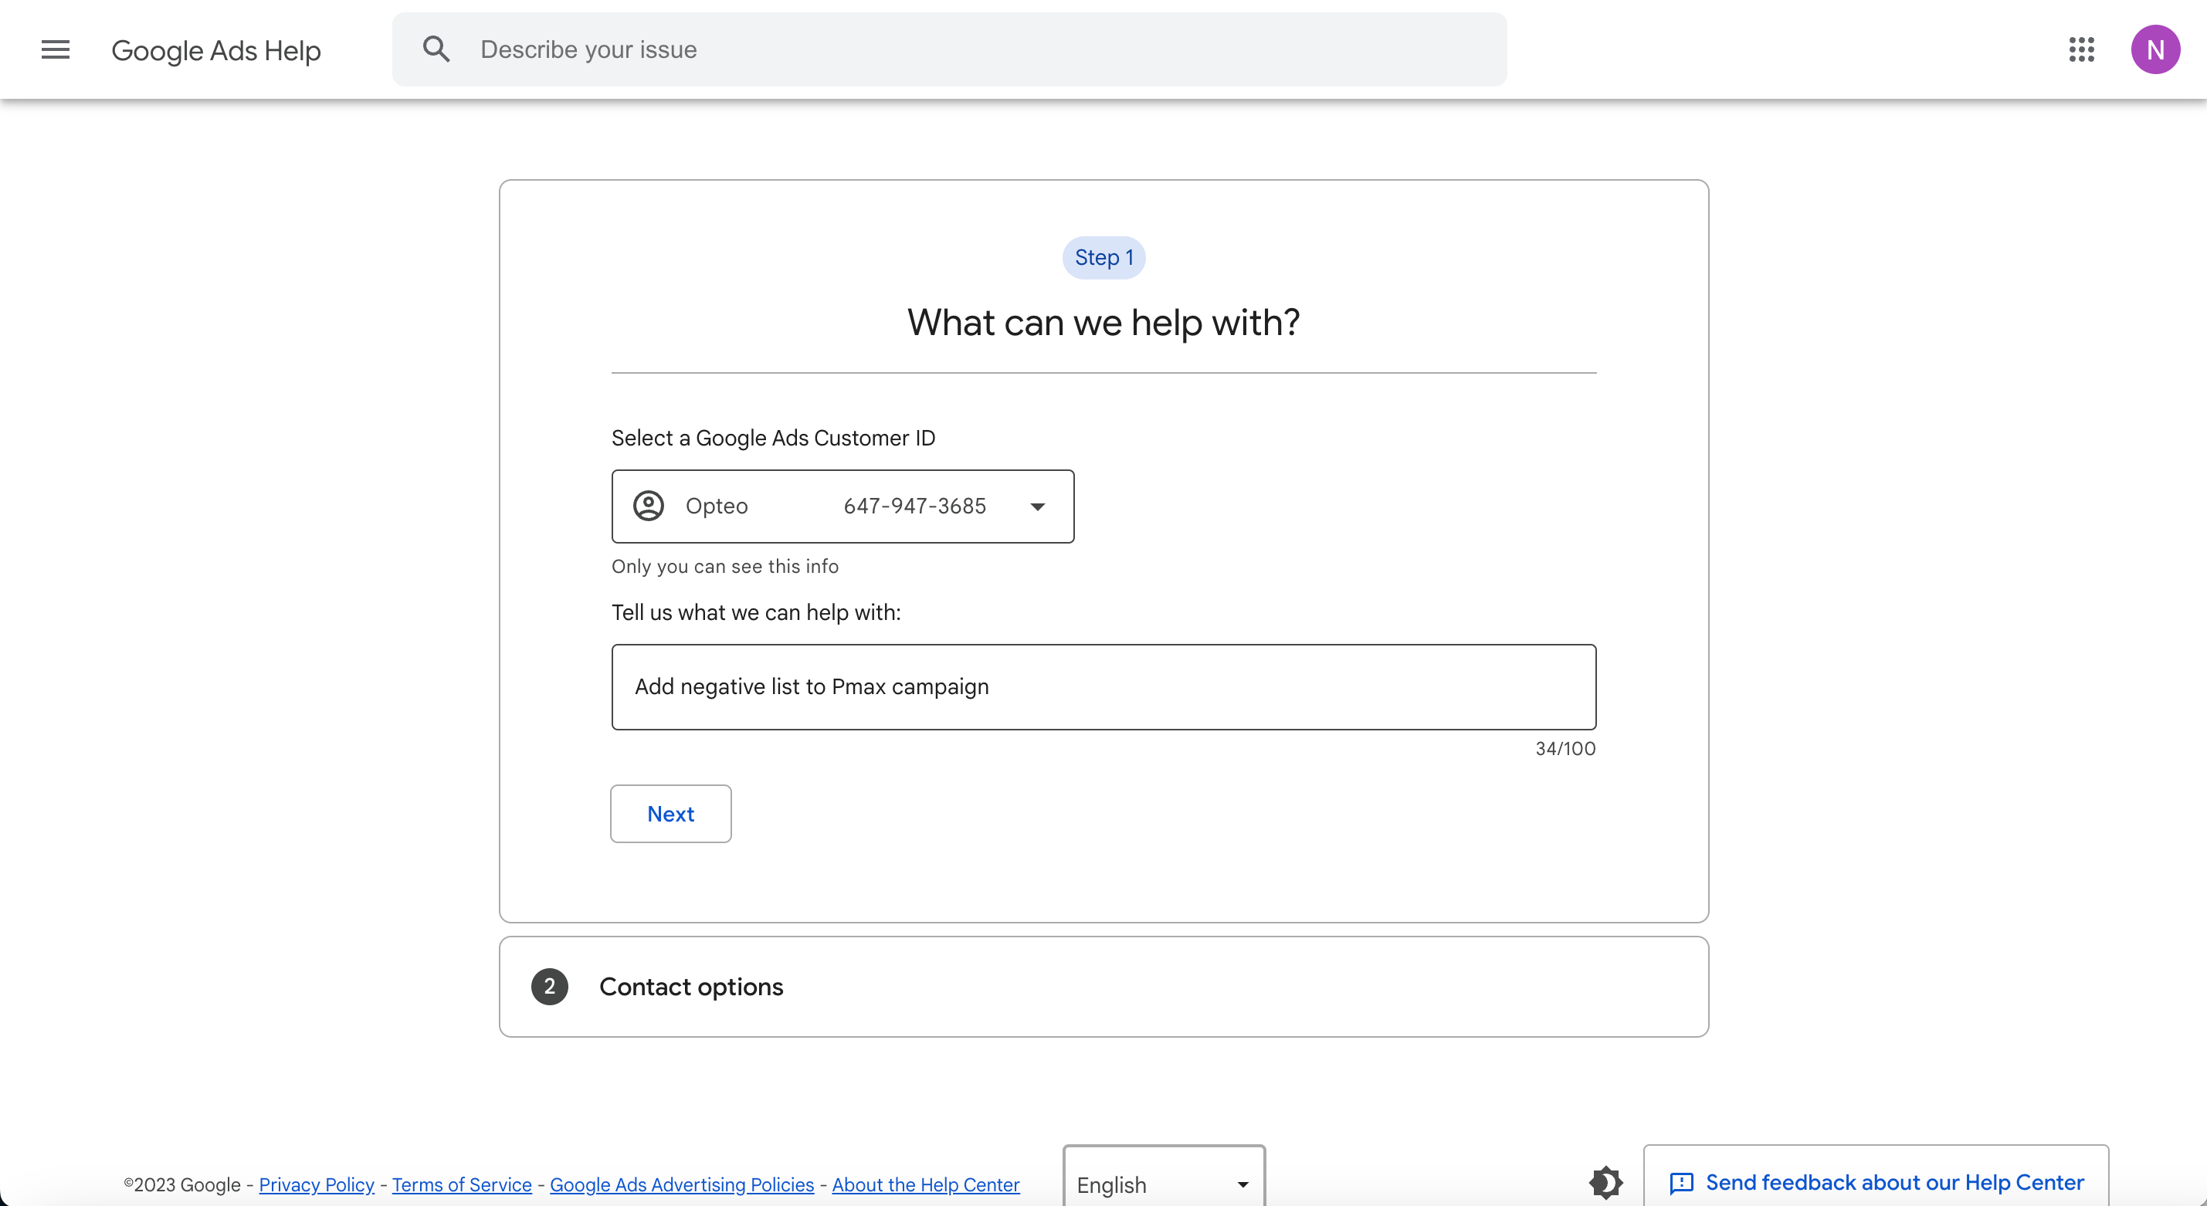2207x1206 pixels.
Task: Click the help description text box
Action: click(1103, 687)
